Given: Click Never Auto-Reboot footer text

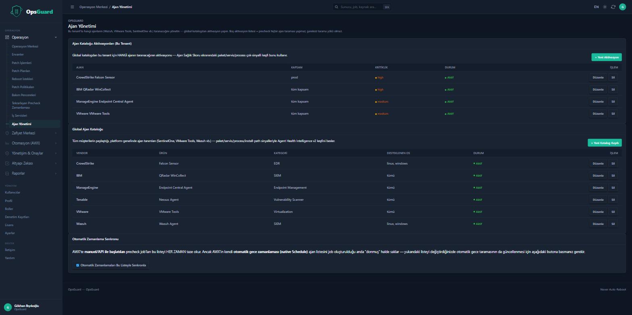Looking at the screenshot, I should (x=613, y=290).
